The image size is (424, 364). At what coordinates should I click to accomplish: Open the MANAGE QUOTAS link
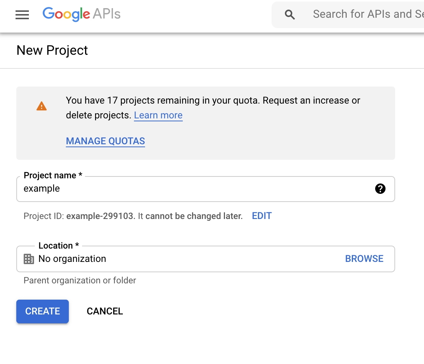click(x=105, y=141)
